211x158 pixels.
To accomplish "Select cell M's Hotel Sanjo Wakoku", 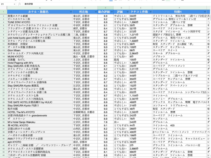I will coord(40,122).
